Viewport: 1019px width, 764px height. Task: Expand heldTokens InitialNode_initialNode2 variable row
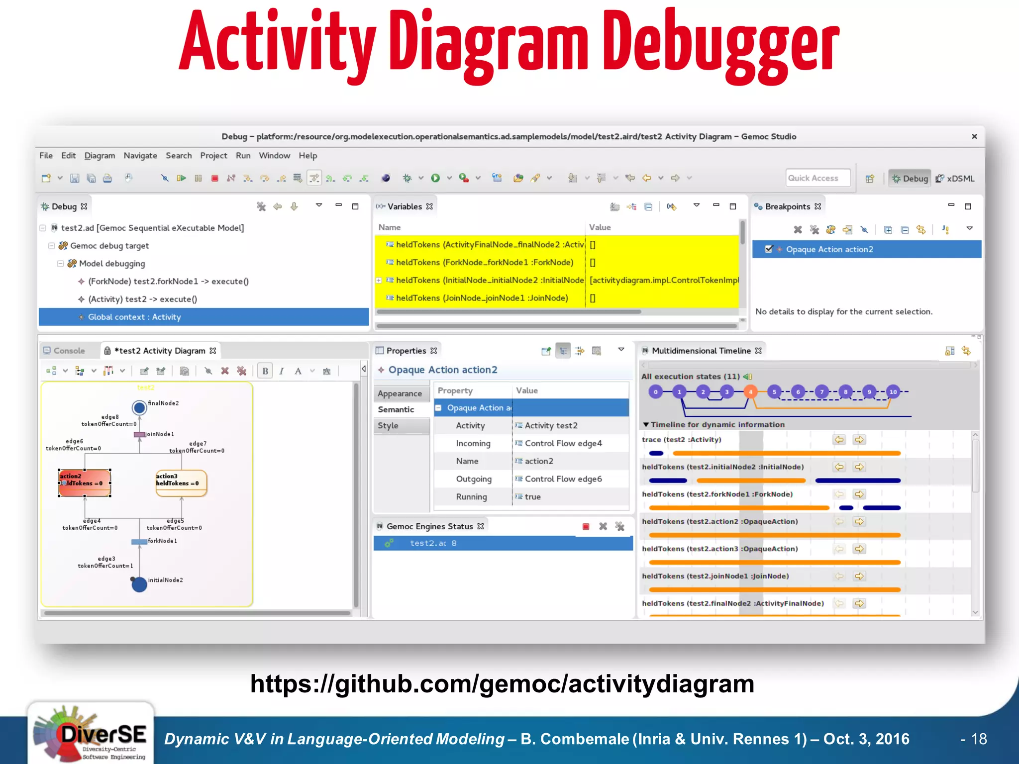click(x=379, y=280)
